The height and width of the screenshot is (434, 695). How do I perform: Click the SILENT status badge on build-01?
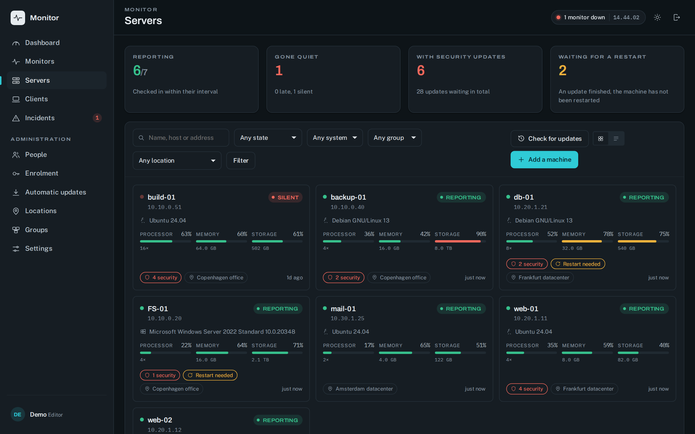click(x=285, y=197)
